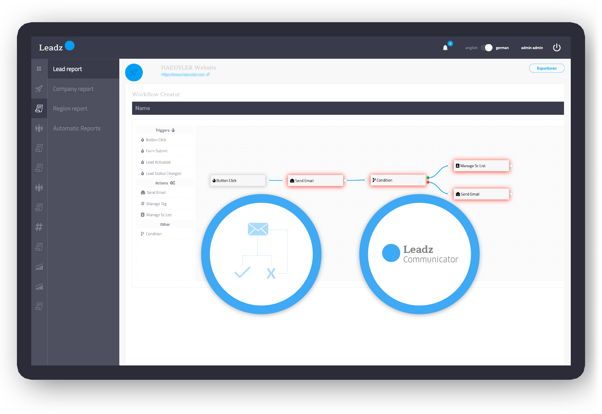Screen dimensions: 602x414
Task: Select the Send Email node after Button Click
Action: click(315, 181)
